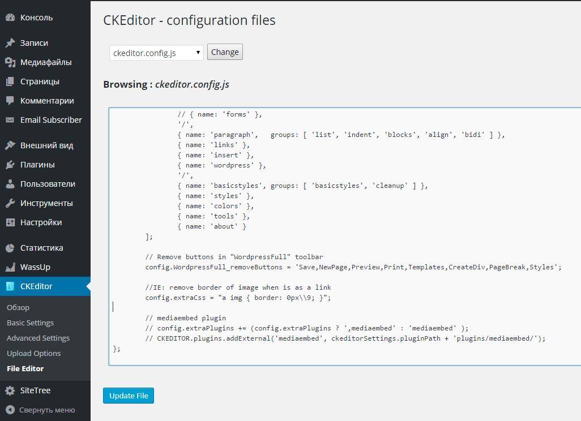Screen dimensions: 581x421
Task: Click the Медиафайлы media icon
Action: pyautogui.click(x=10, y=62)
